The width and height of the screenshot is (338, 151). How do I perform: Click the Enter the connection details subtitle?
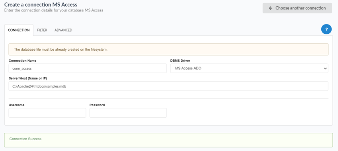click(54, 10)
